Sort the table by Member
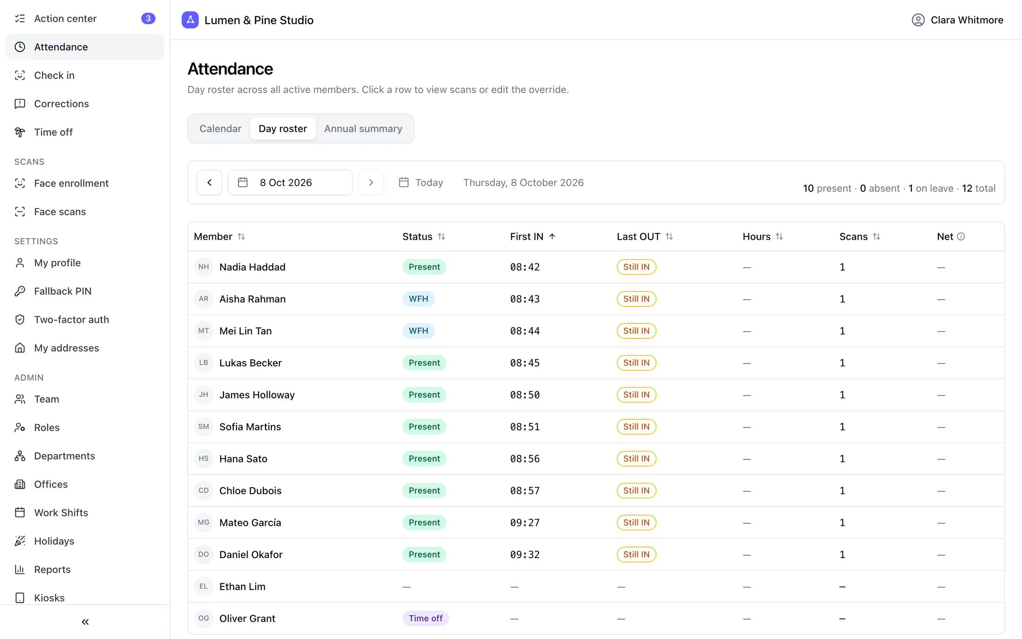This screenshot has width=1022, height=639. coord(219,237)
